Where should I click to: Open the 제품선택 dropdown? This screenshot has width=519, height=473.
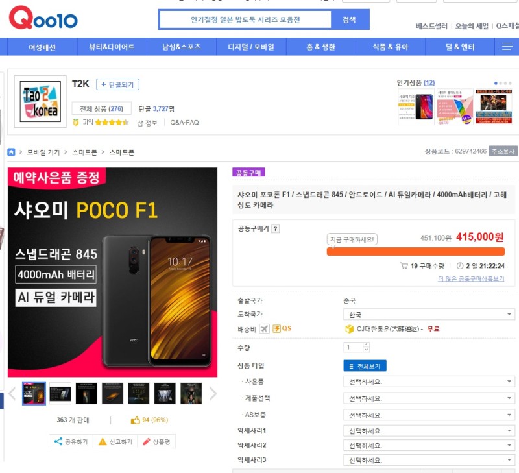pos(429,398)
